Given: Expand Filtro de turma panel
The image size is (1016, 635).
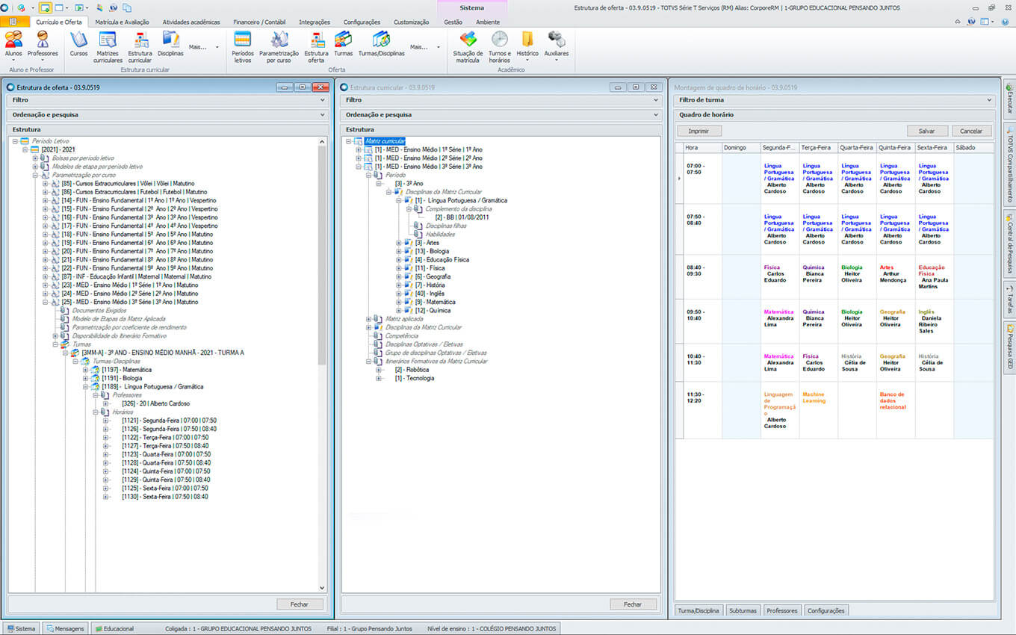Looking at the screenshot, I should [991, 99].
